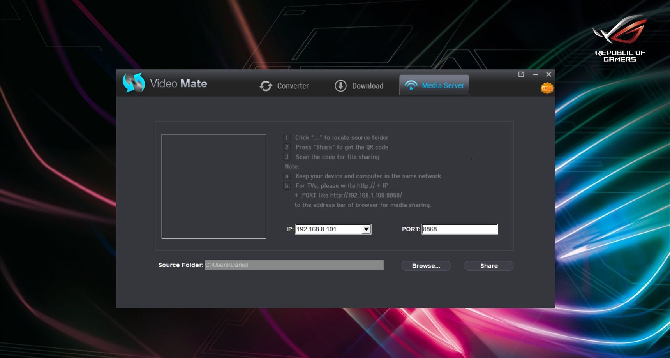Click the PORT input field 8868
The height and width of the screenshot is (358, 670).
pos(460,229)
